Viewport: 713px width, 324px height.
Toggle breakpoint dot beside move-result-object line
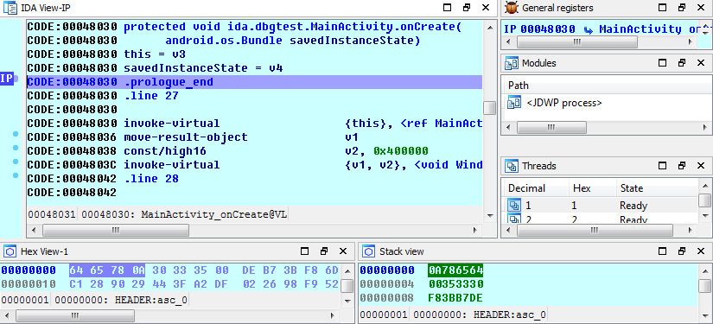coord(16,135)
